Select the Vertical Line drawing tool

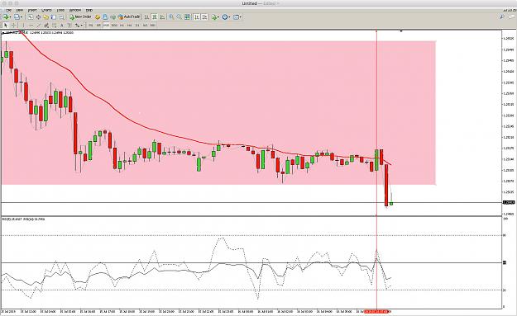23,25
